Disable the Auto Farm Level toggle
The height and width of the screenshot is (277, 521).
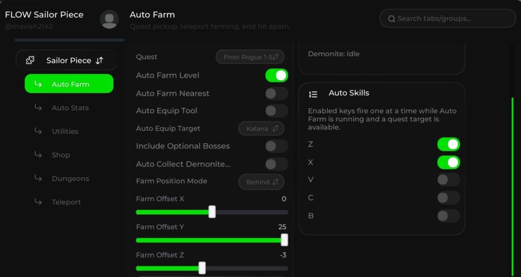pyautogui.click(x=276, y=75)
